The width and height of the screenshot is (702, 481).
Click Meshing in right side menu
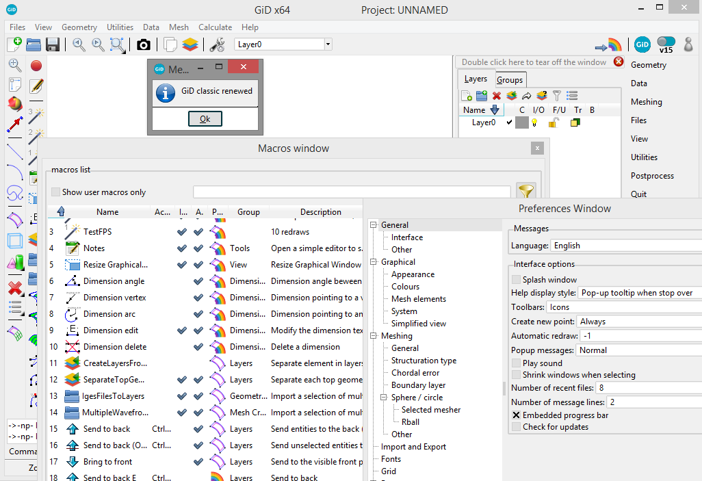coord(646,102)
